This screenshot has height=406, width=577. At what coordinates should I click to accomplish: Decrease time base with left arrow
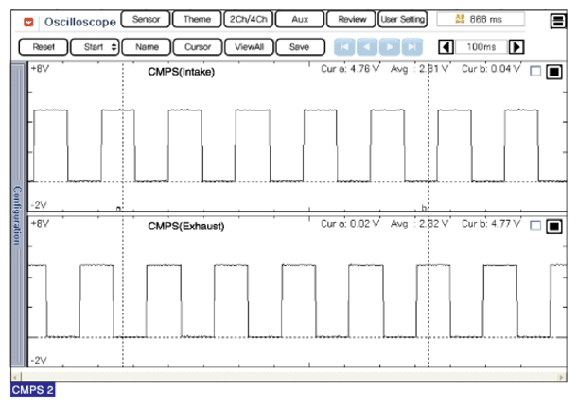click(x=446, y=45)
